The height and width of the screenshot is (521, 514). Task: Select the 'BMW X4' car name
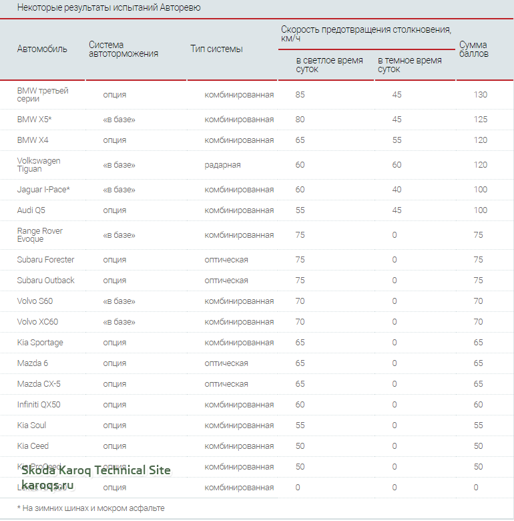(x=33, y=140)
